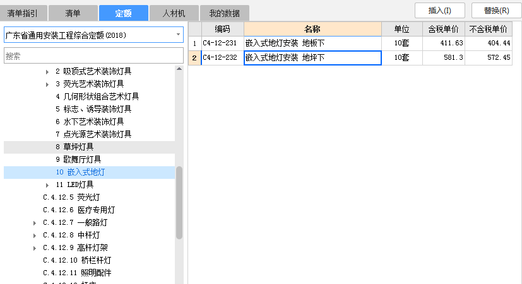Click the 不含税单价 column header
The width and height of the screenshot is (522, 284).
(489, 29)
